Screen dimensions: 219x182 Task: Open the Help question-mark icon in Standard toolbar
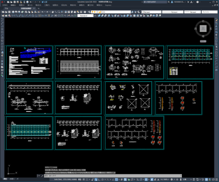pos(85,12)
